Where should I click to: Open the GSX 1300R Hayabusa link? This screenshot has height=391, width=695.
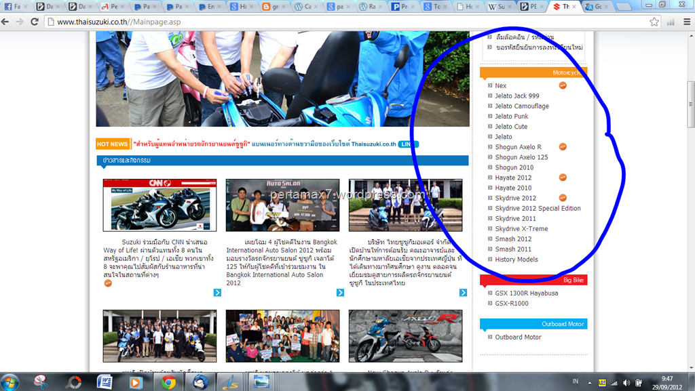pyautogui.click(x=527, y=293)
